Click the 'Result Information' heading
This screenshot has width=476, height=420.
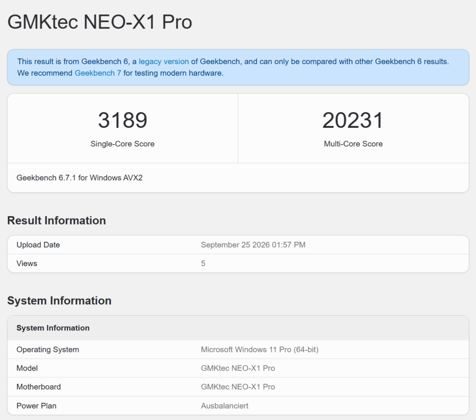[56, 221]
